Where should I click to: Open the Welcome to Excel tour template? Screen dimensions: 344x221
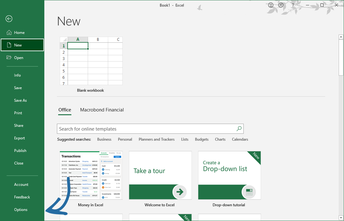160,175
